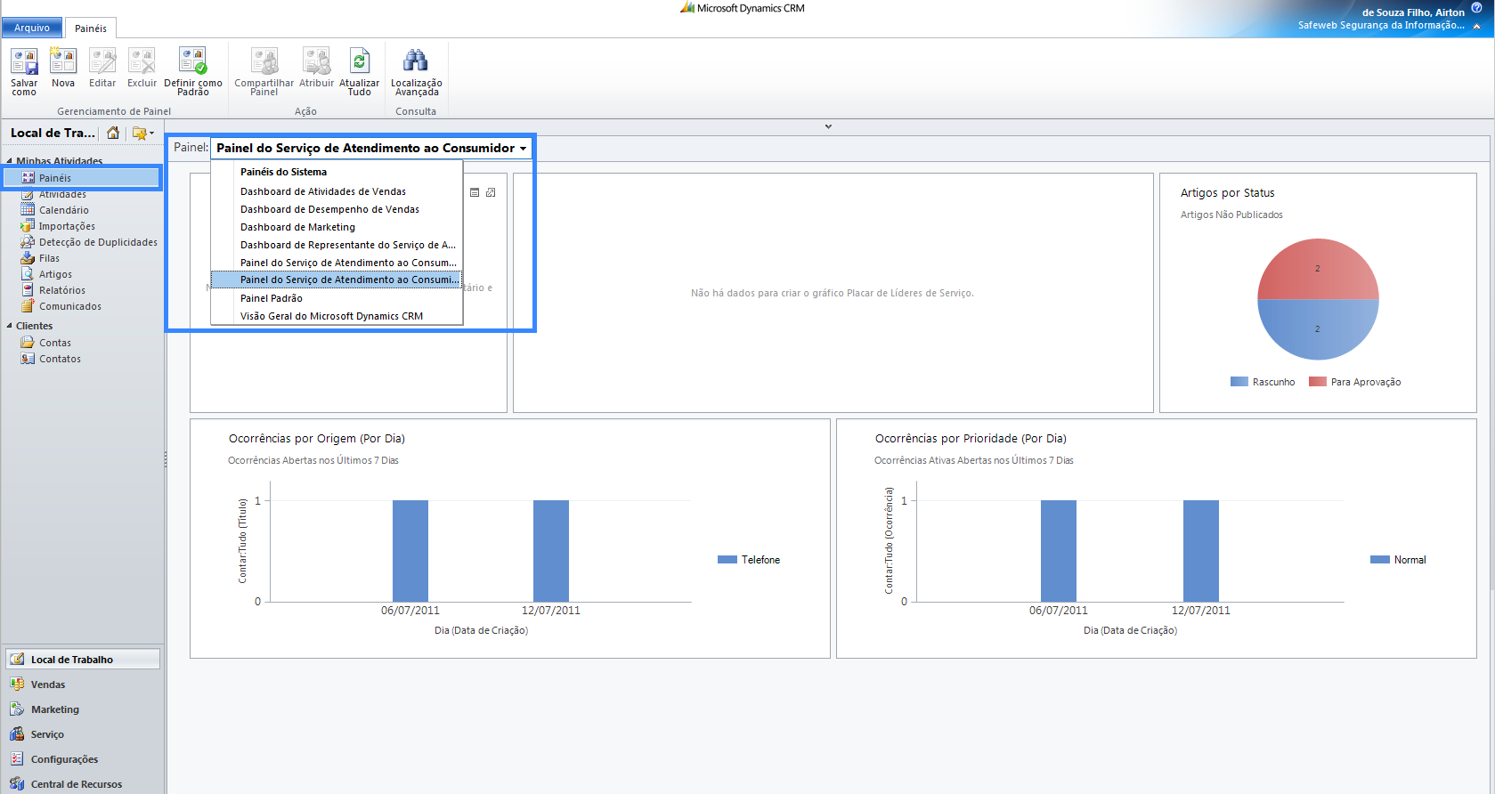
Task: Switch to Central de Recursos area
Action: (83, 784)
